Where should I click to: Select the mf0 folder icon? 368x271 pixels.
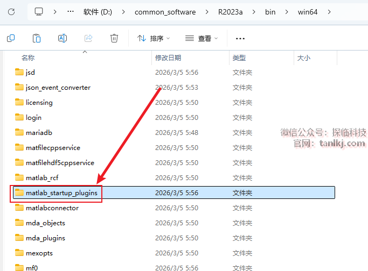click(x=19, y=267)
